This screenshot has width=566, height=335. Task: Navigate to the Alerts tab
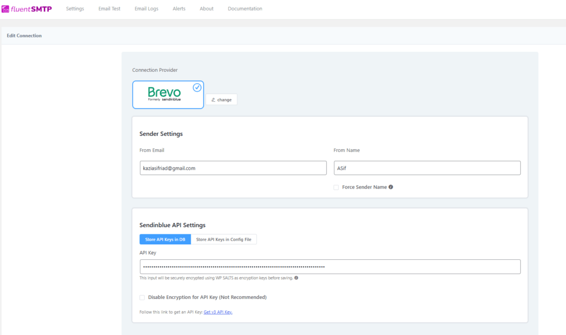179,8
